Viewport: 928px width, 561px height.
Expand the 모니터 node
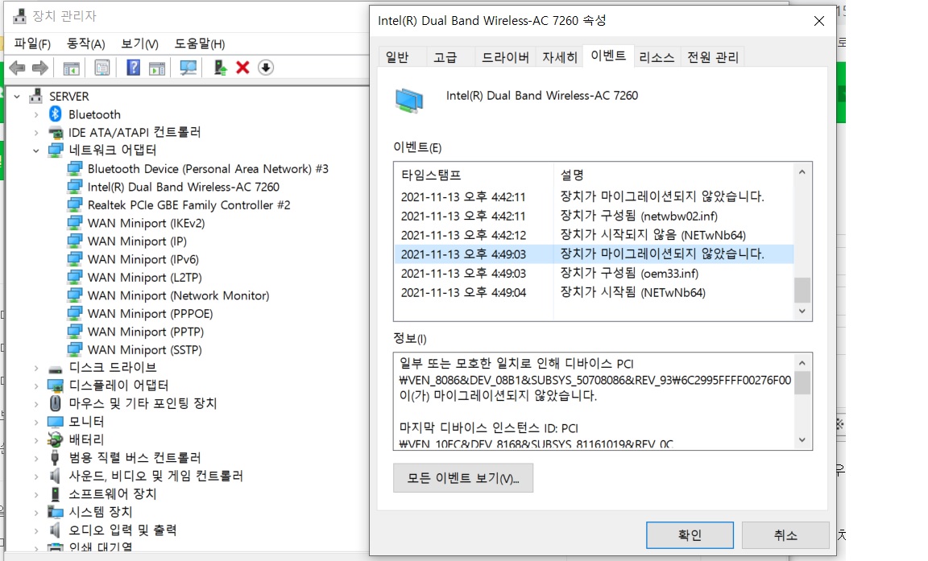[x=36, y=422]
